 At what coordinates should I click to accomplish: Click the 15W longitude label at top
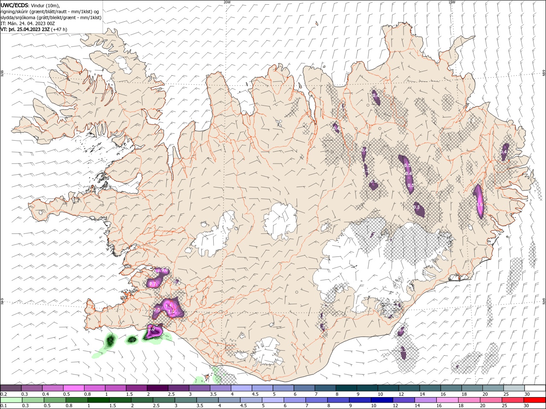[452, 2]
